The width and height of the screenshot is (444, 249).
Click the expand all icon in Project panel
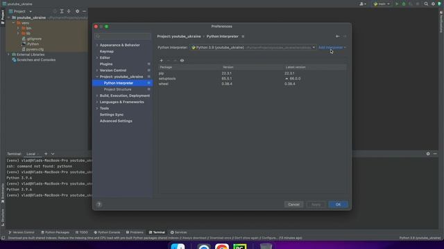click(62, 11)
